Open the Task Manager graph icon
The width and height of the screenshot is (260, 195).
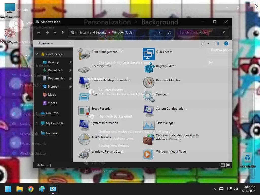(x=149, y=125)
